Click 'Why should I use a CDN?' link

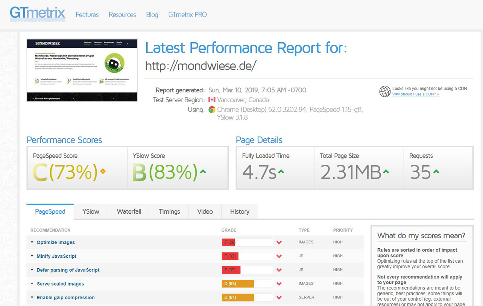[x=416, y=94]
